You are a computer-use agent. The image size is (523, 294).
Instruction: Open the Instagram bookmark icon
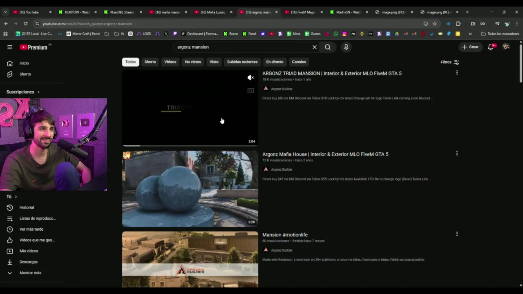click(x=344, y=34)
